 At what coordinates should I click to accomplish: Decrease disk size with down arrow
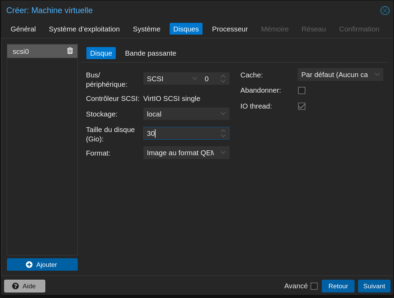coord(223,136)
